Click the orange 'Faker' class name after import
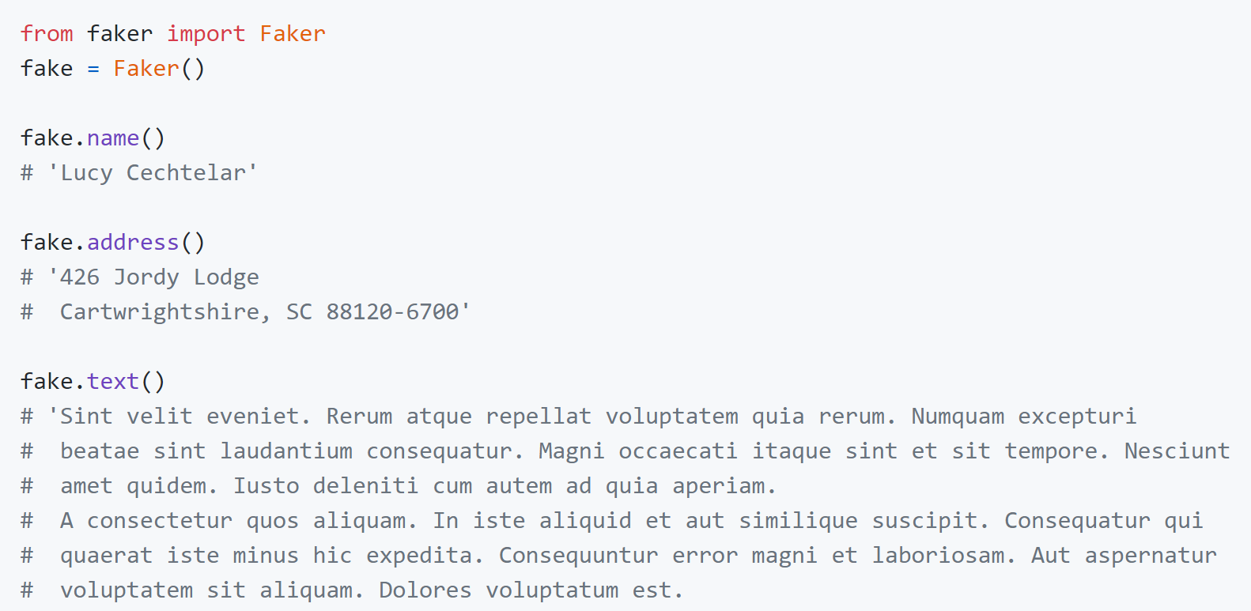The image size is (1251, 611). [x=293, y=34]
